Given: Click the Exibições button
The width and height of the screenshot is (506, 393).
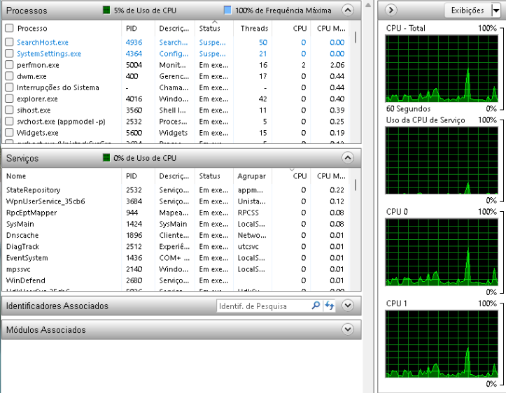Looking at the screenshot, I should pyautogui.click(x=467, y=10).
